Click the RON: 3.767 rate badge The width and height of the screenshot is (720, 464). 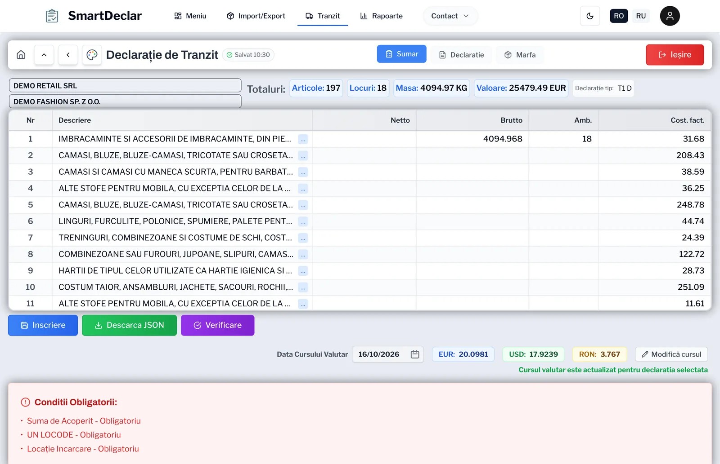599,354
